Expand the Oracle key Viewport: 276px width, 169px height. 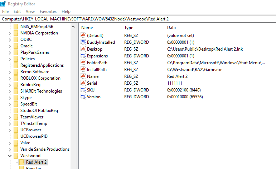coord(10,46)
